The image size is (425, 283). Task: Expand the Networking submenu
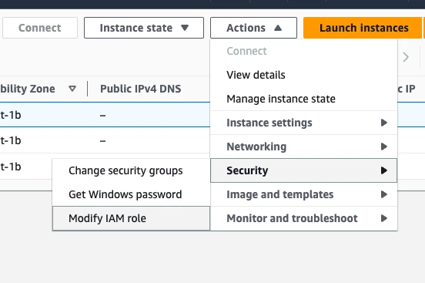coord(303,147)
